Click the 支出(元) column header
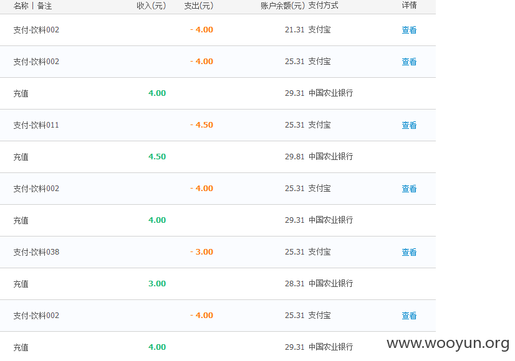This screenshot has height=361, width=515. tap(198, 6)
